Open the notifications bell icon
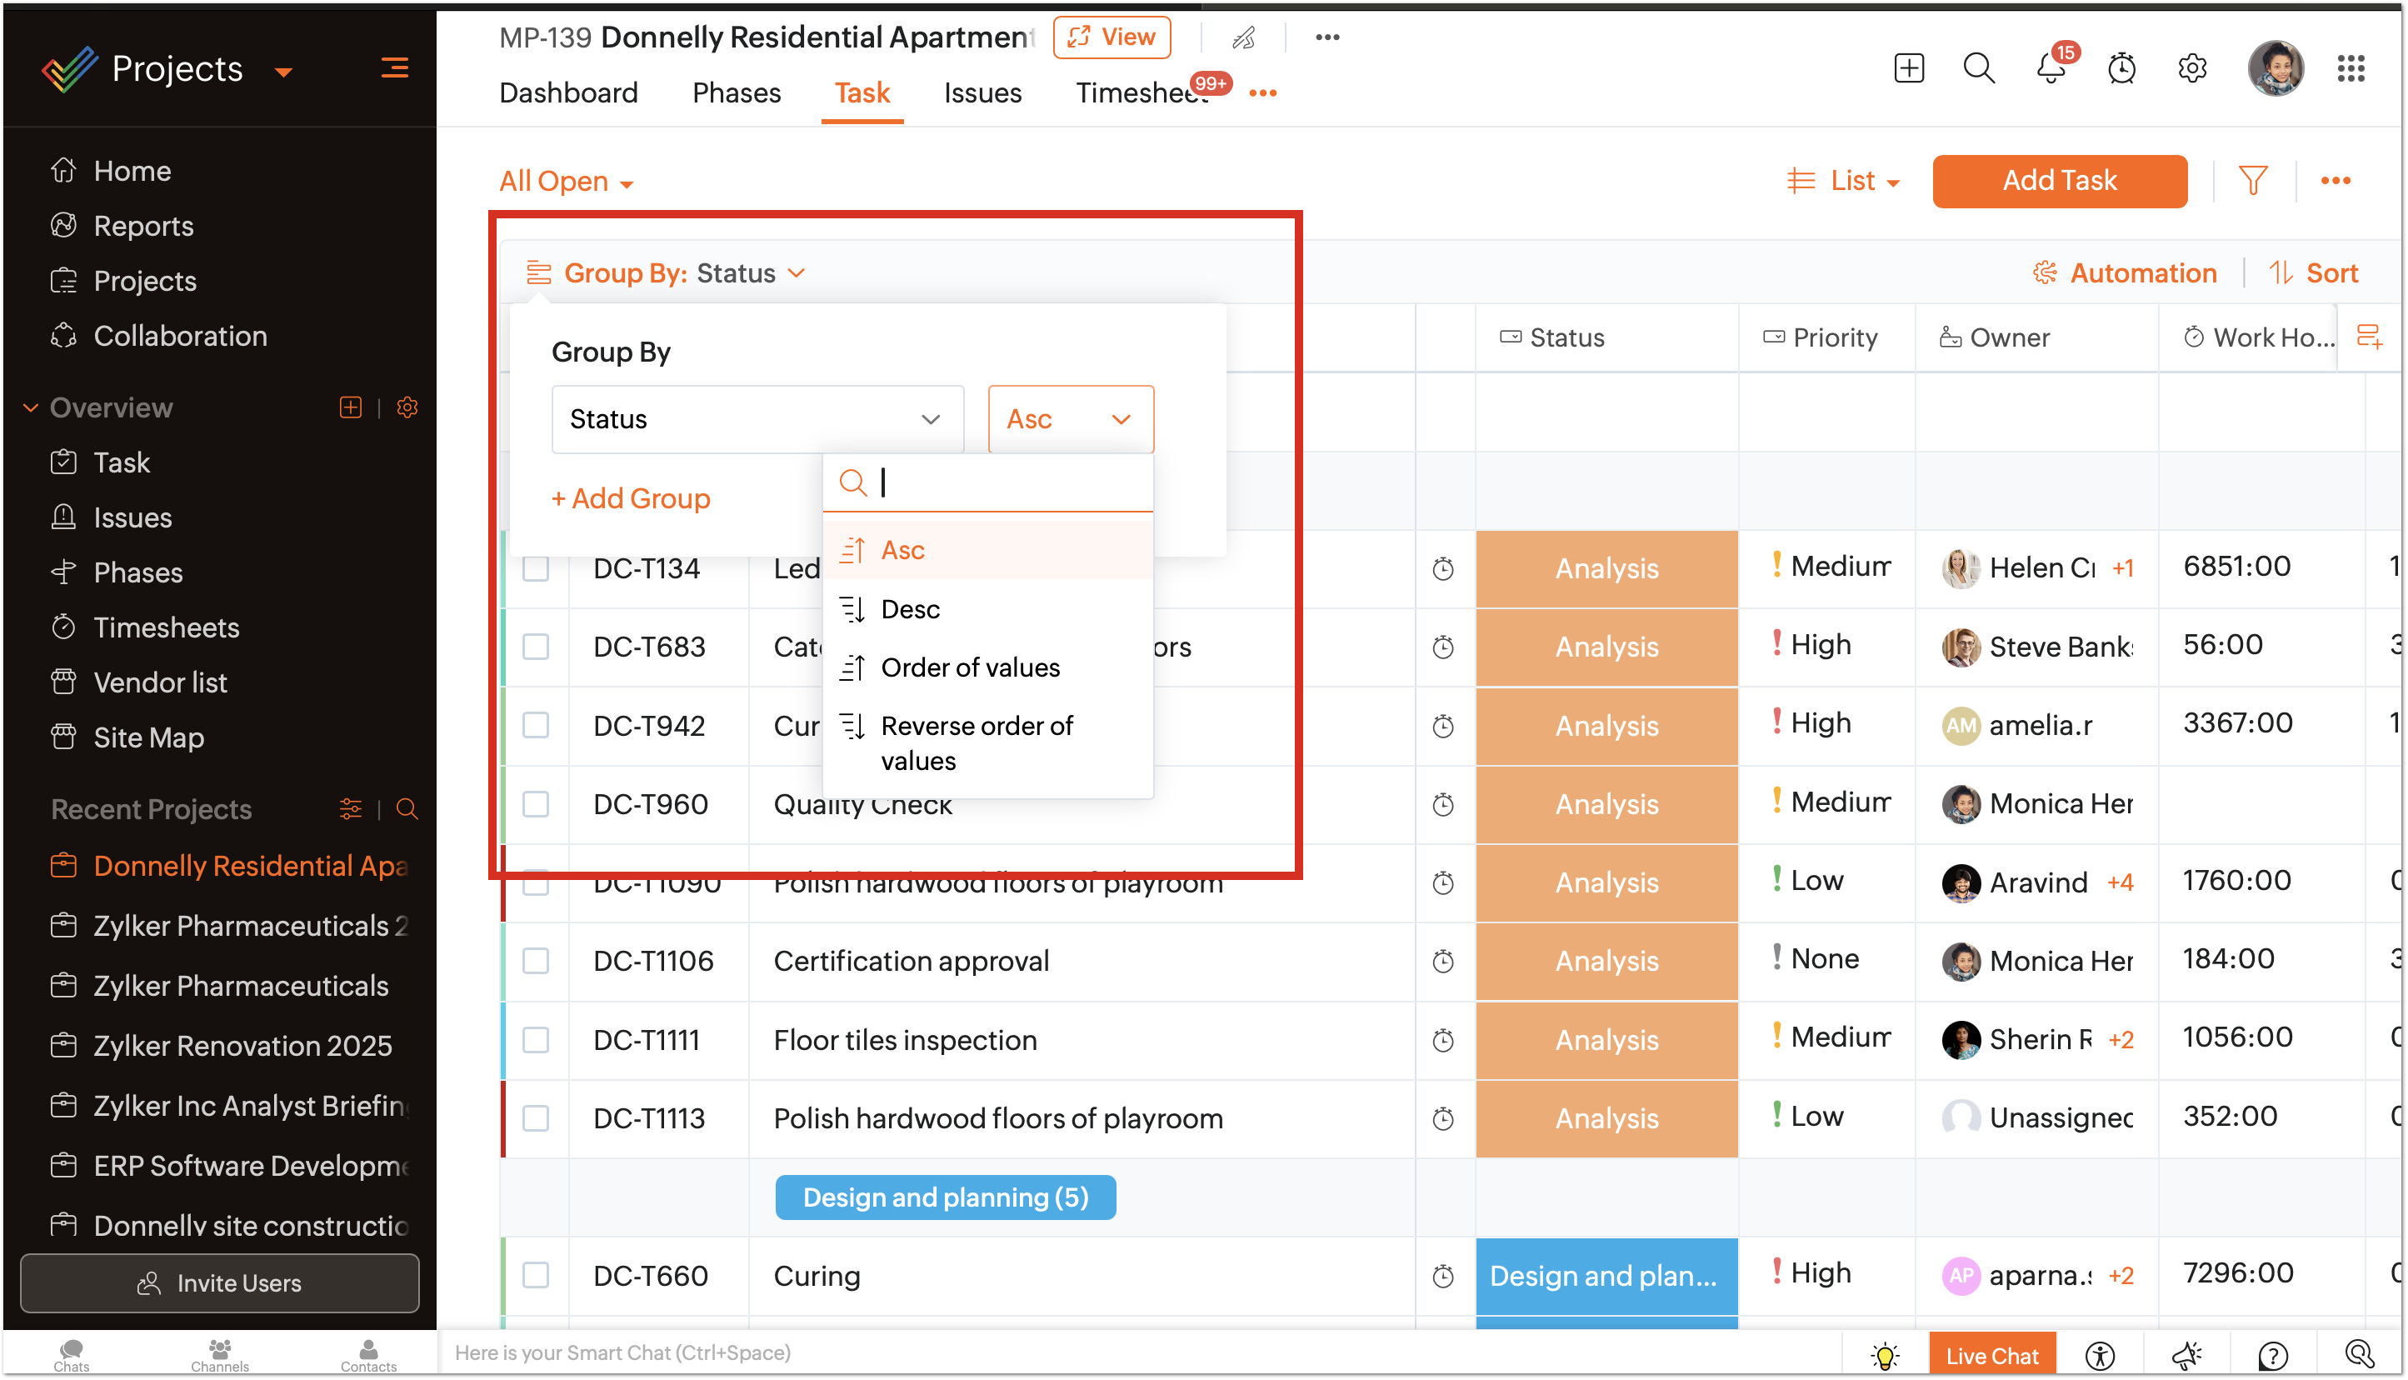Screen dimensions: 2408x1380 pyautogui.click(x=2050, y=69)
